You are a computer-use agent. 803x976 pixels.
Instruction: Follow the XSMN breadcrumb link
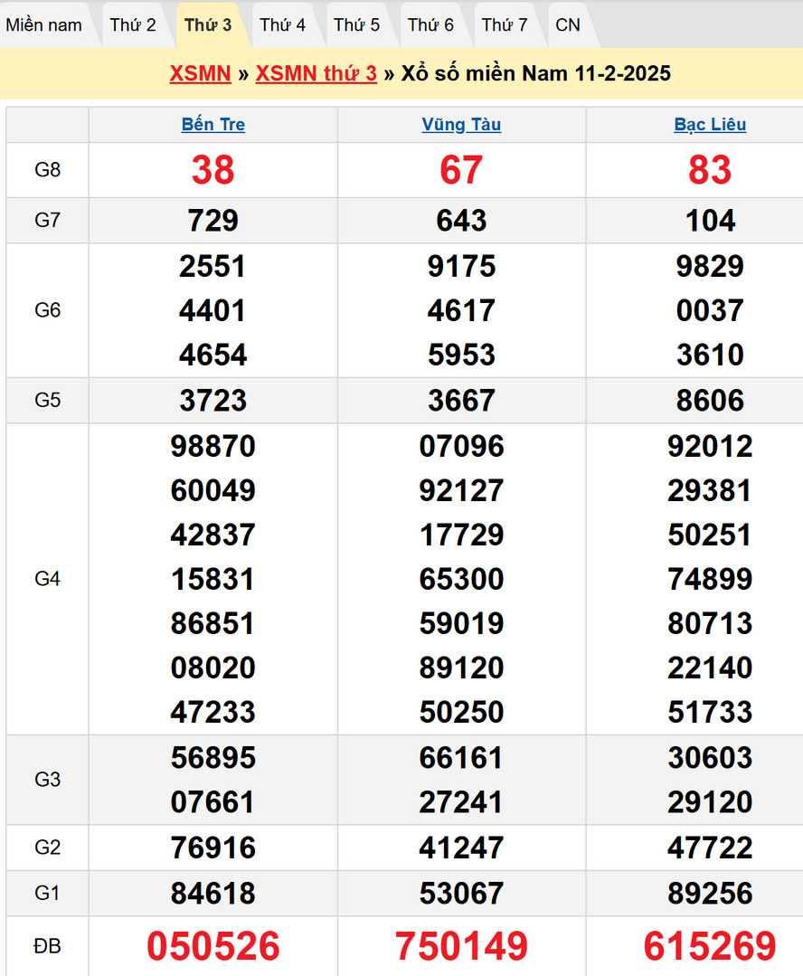pyautogui.click(x=200, y=73)
